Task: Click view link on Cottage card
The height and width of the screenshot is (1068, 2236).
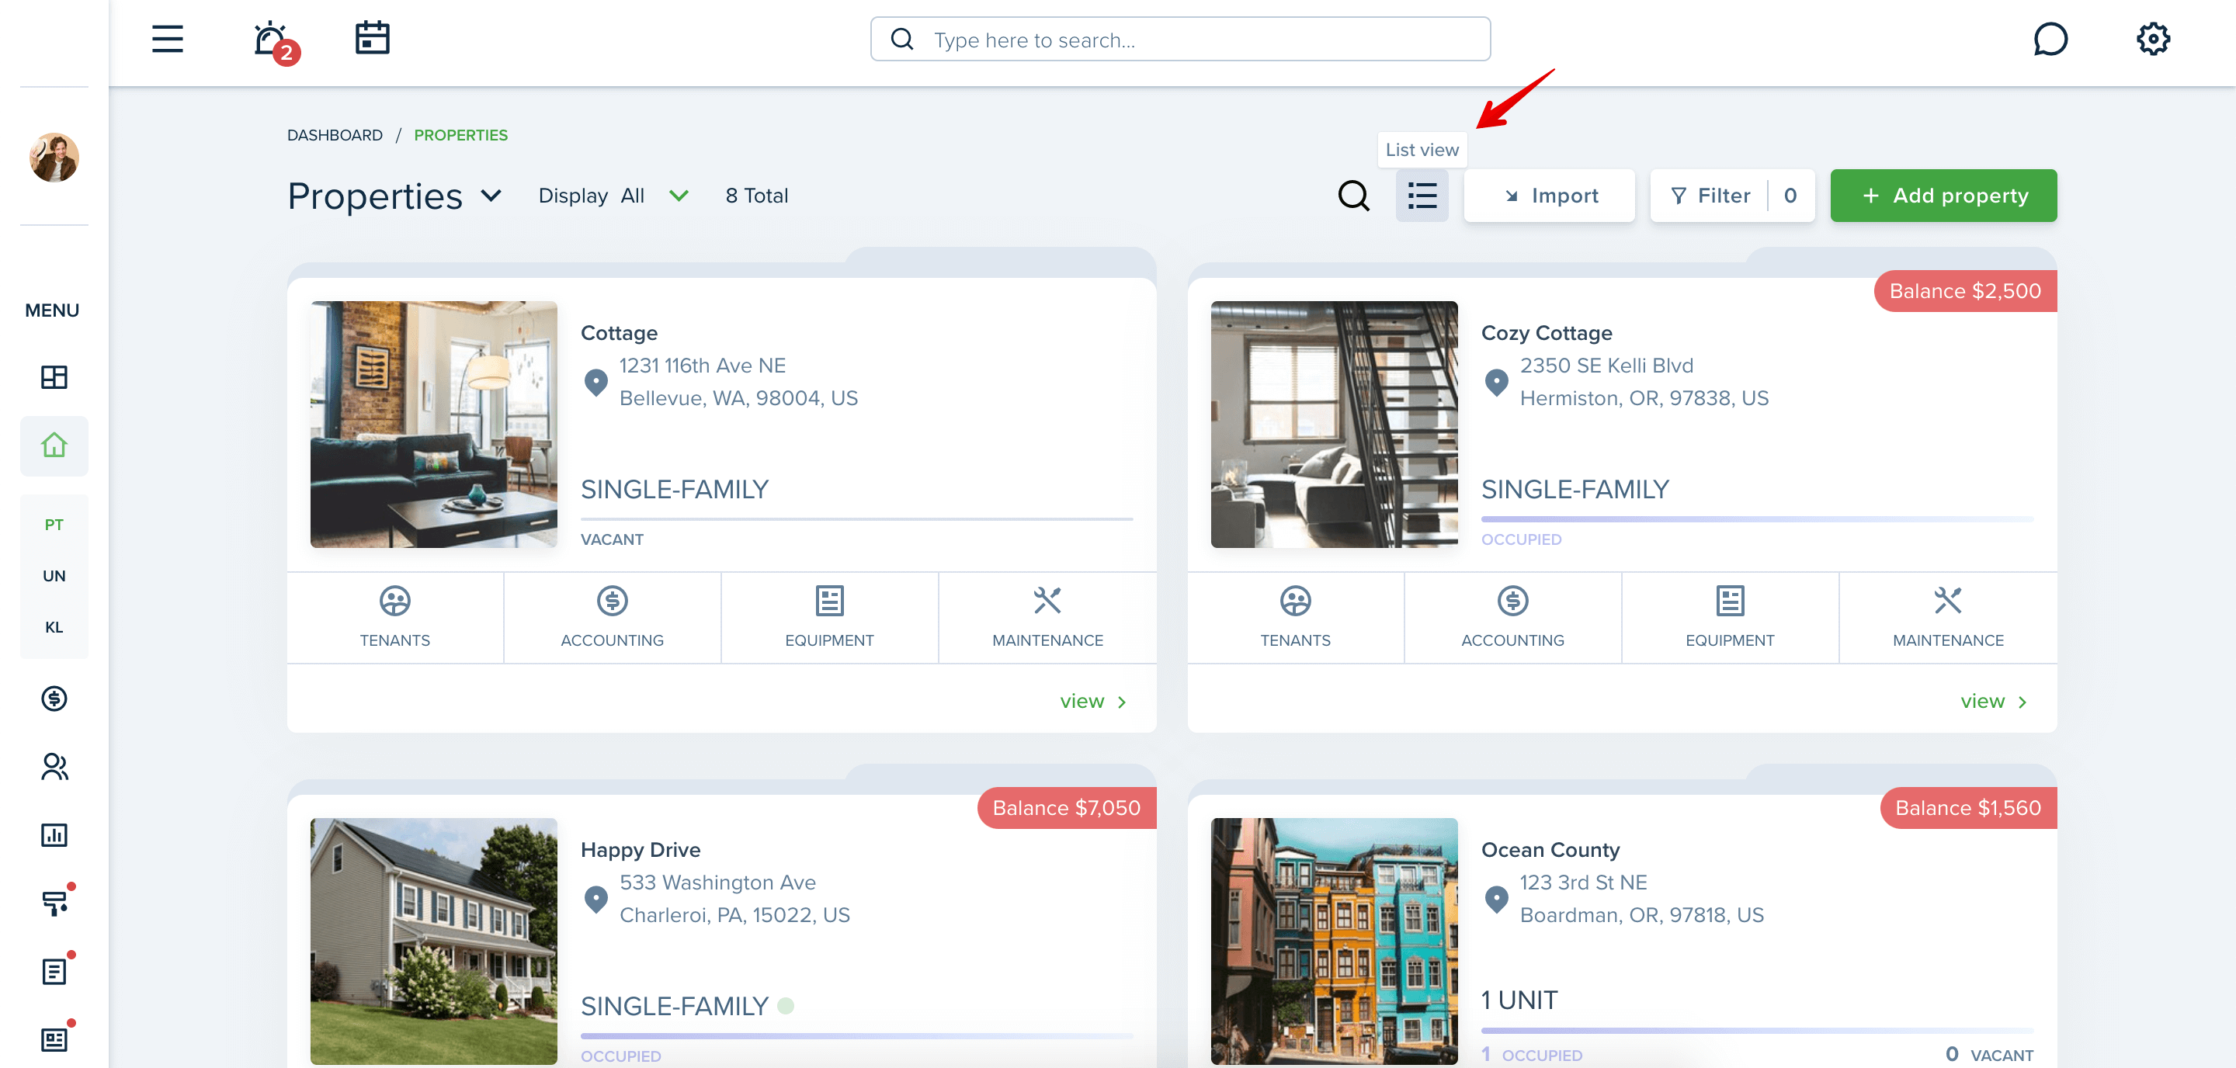Action: [1094, 701]
